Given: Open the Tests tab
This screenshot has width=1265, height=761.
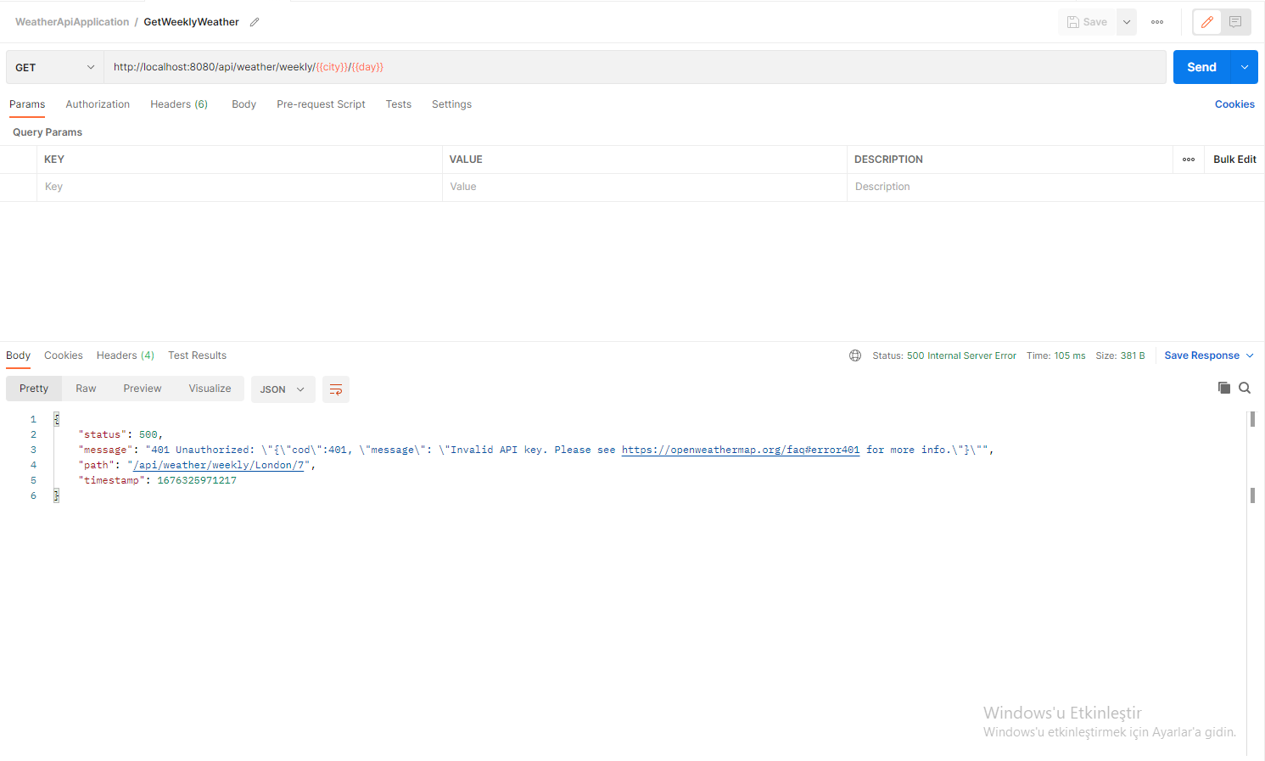Looking at the screenshot, I should (398, 104).
